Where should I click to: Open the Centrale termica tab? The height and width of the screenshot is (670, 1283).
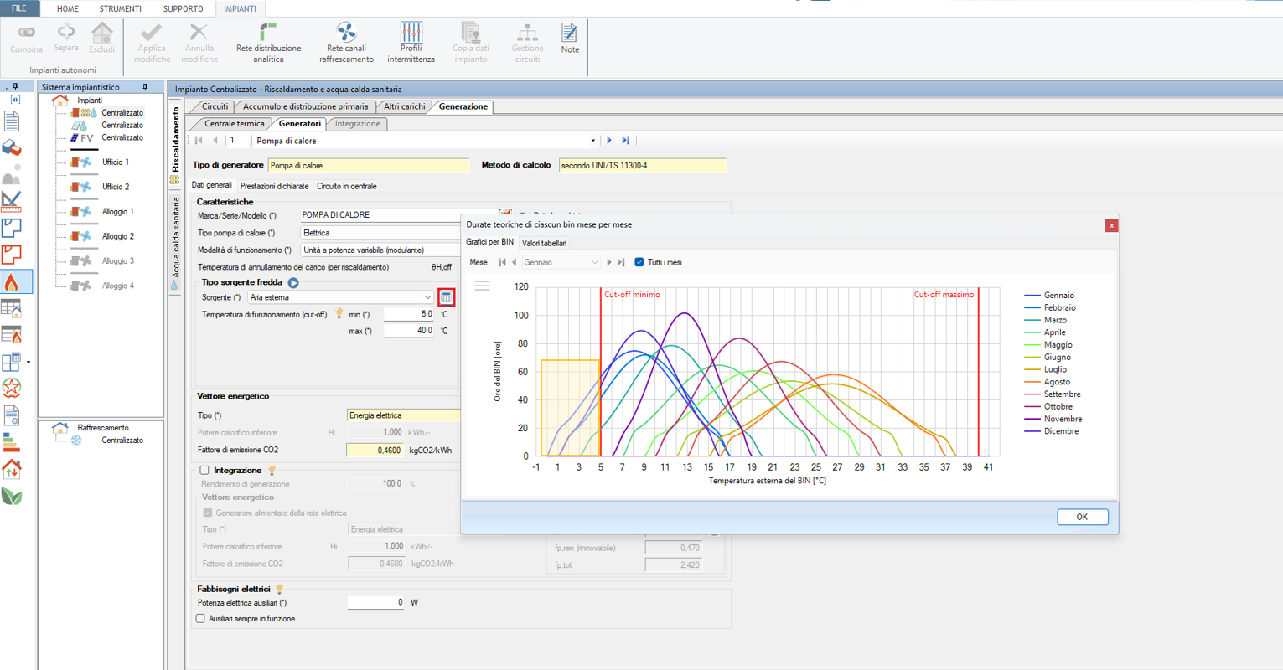(x=235, y=123)
